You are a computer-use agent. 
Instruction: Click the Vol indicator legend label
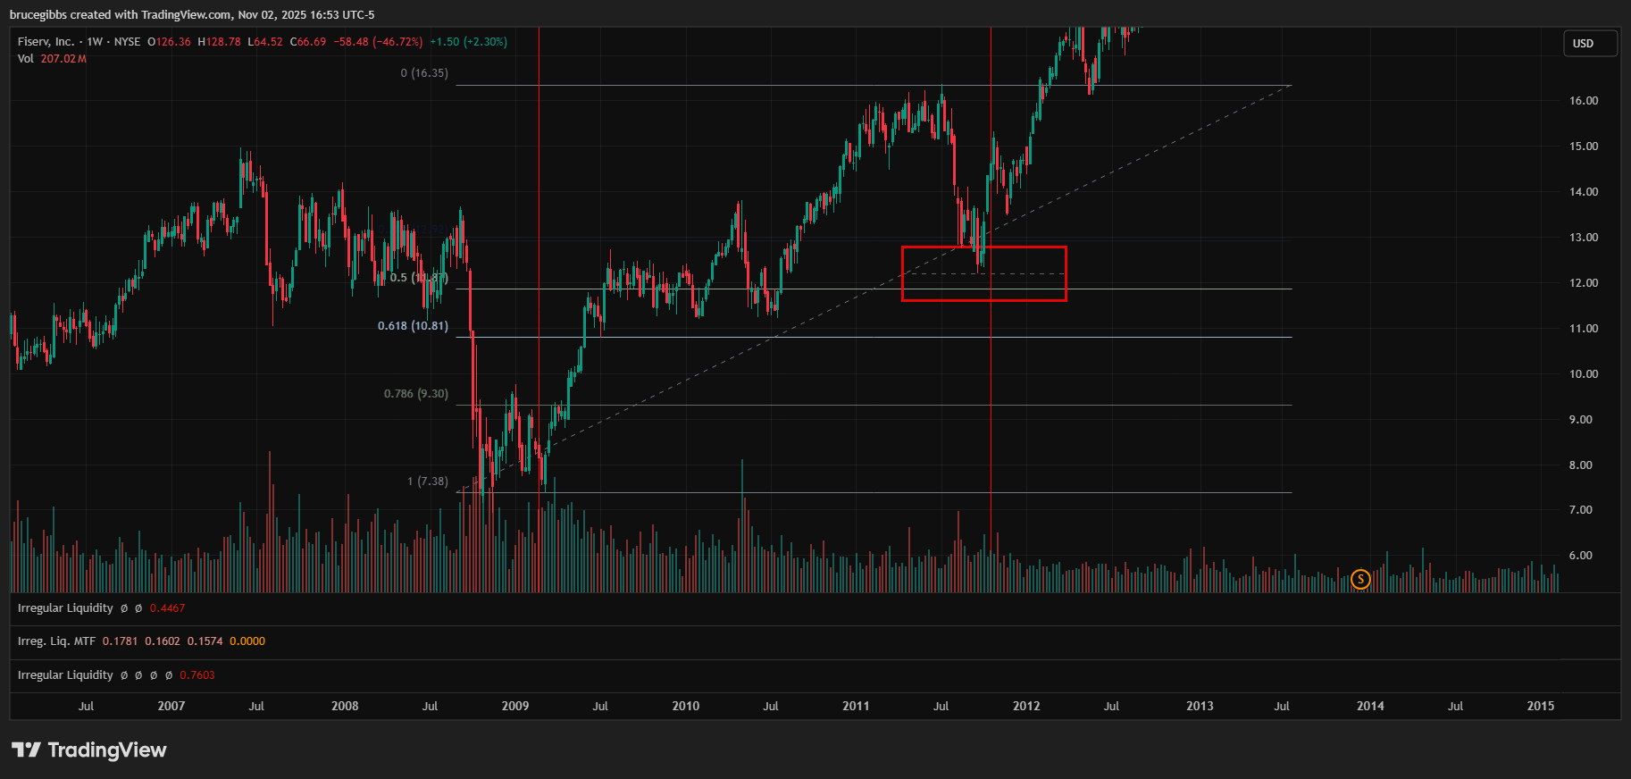point(25,59)
